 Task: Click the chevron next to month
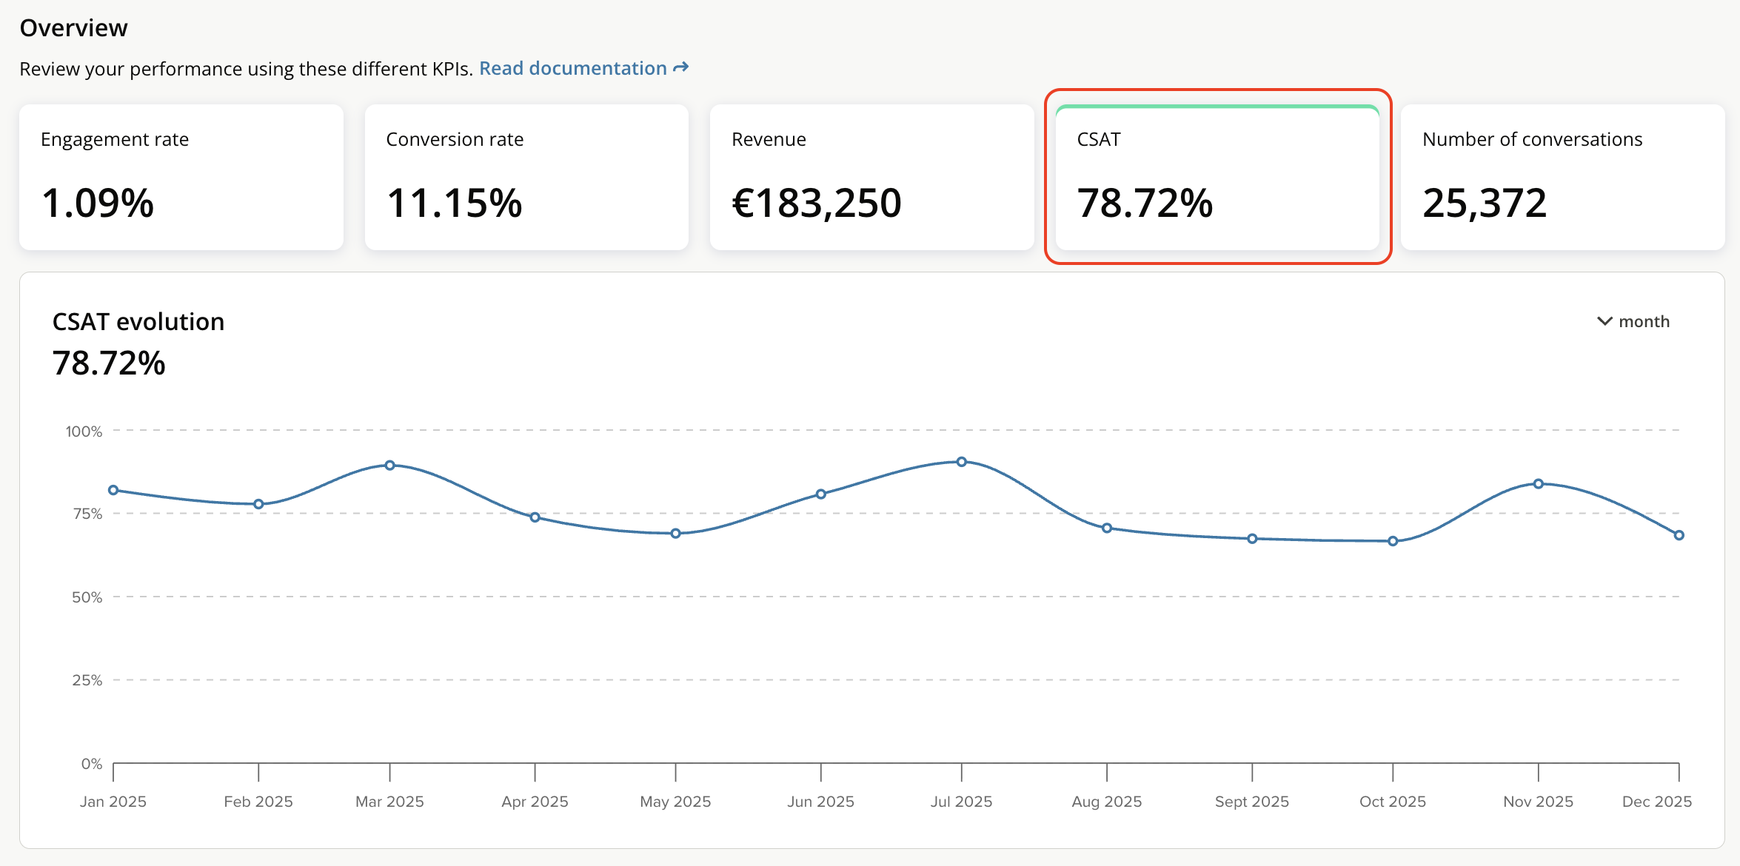(1605, 321)
